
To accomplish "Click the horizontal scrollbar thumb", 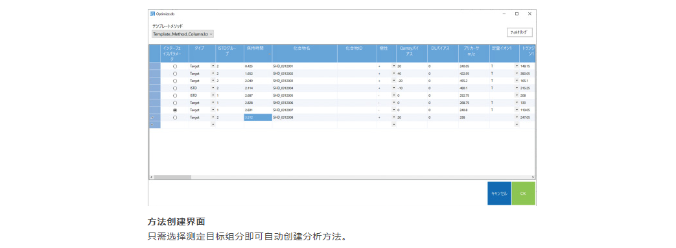I will click(x=172, y=177).
